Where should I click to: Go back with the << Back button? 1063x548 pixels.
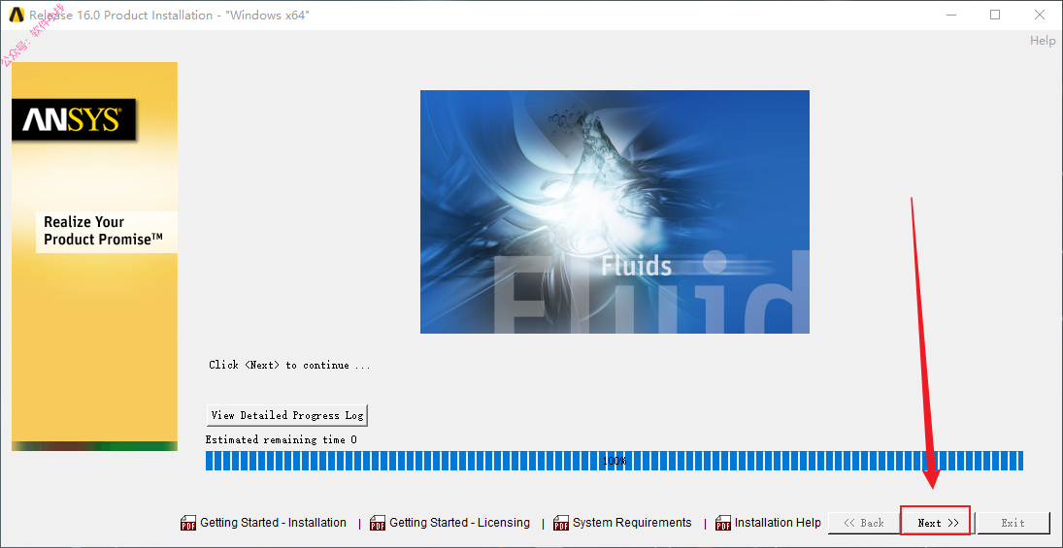click(x=863, y=522)
